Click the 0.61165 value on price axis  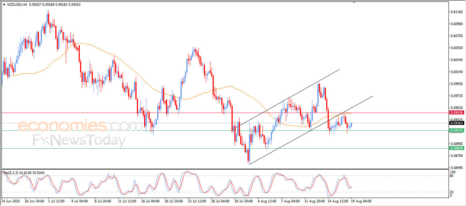tap(457, 12)
